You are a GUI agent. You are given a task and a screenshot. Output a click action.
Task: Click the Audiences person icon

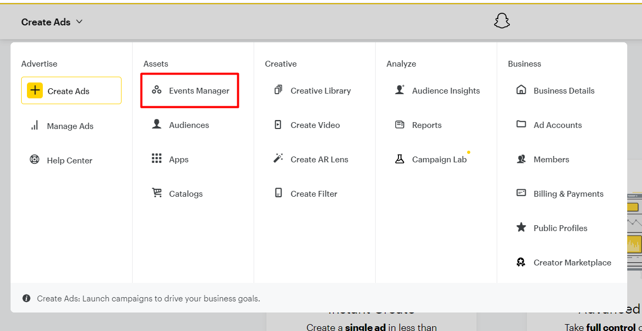tap(156, 124)
